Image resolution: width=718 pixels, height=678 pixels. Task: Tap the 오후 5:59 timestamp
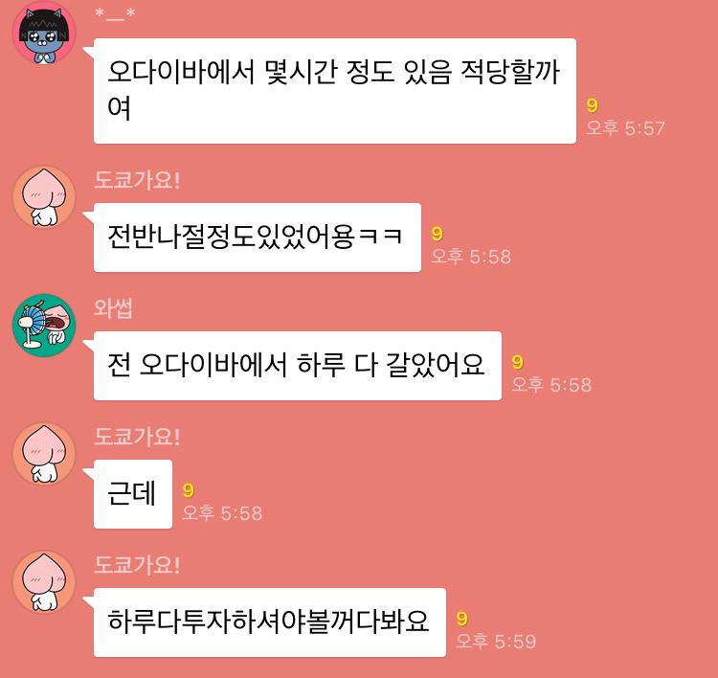496,642
